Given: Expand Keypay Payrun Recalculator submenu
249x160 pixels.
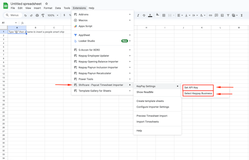Looking at the screenshot, I should tap(102, 73).
